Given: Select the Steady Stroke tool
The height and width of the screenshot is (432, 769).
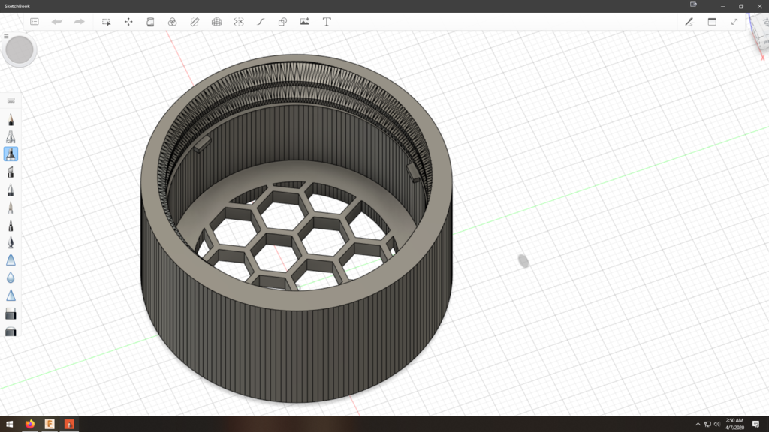Looking at the screenshot, I should pyautogui.click(x=261, y=22).
